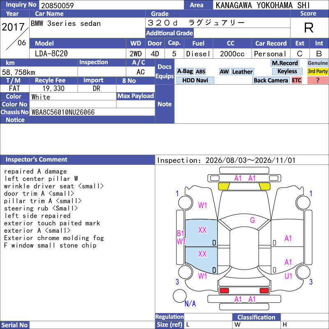Click the Keyless badge
Viewport: 329px width, 329px height.
pyautogui.click(x=287, y=71)
